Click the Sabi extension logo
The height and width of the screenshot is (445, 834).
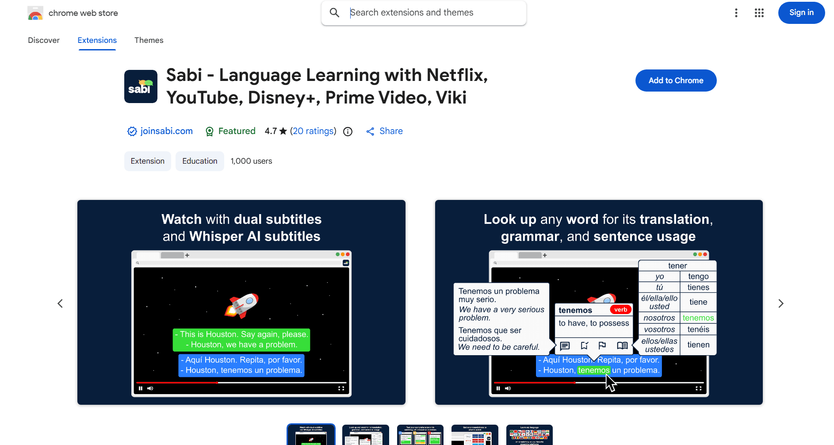(x=141, y=86)
